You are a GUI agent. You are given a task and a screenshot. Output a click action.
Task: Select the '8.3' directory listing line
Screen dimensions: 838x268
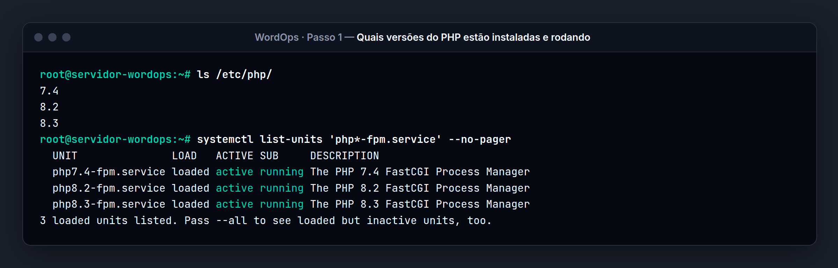(49, 123)
